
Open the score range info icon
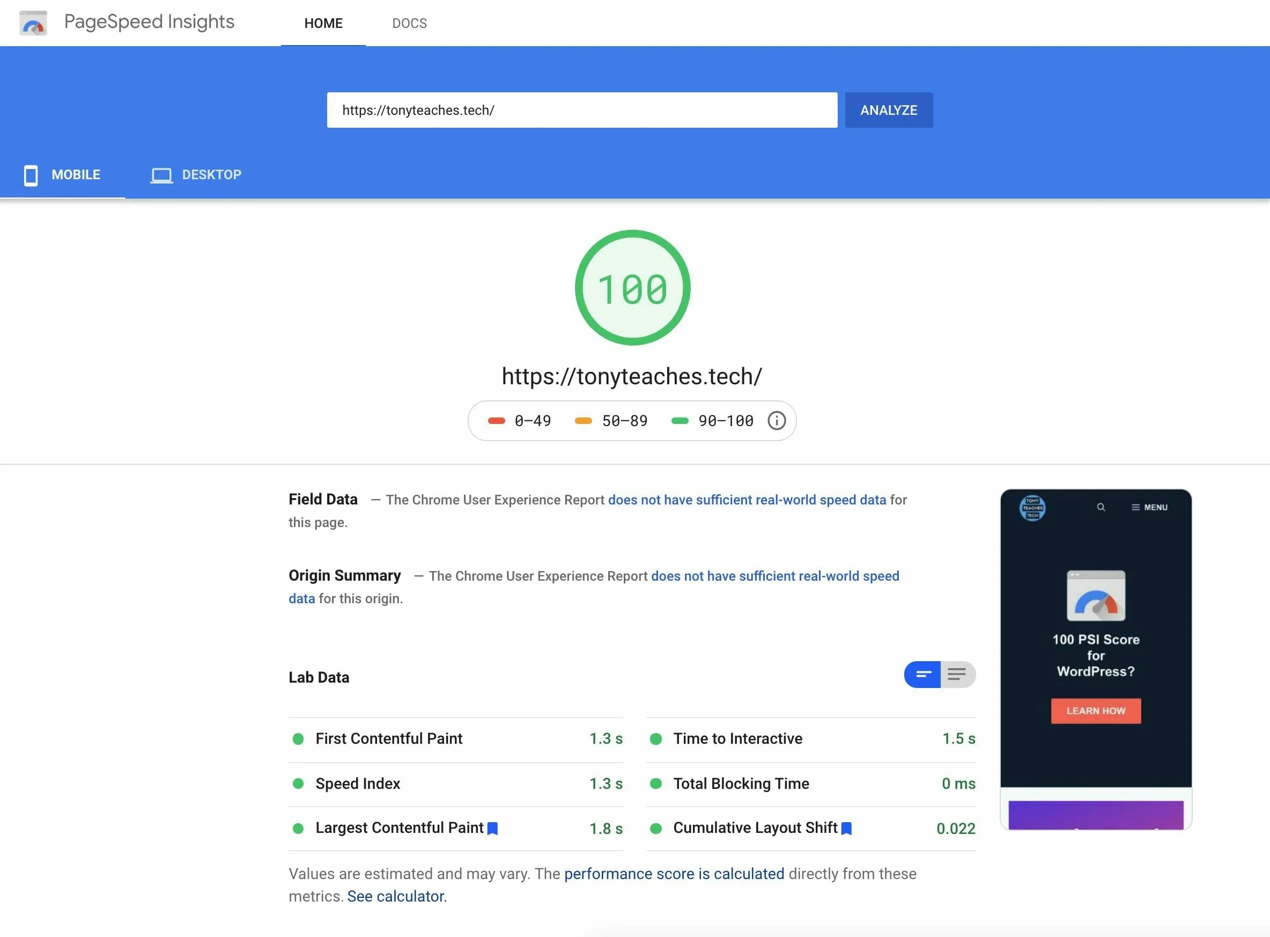(777, 421)
